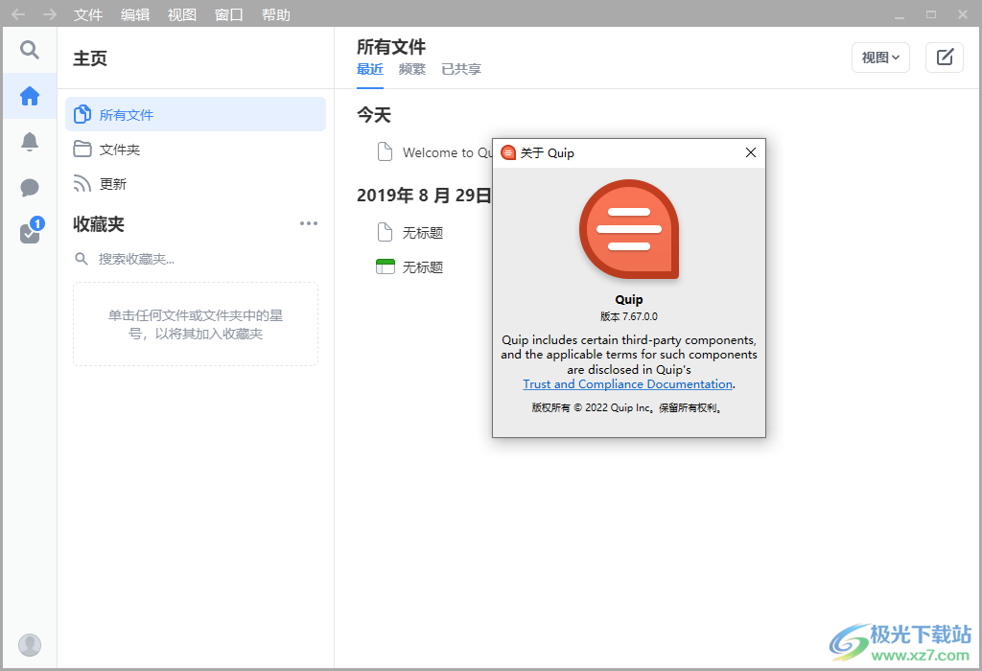Compose a new document

coord(945,58)
